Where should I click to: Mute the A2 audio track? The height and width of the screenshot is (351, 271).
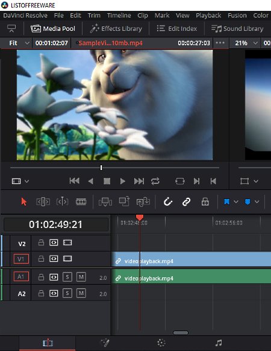[81, 293]
